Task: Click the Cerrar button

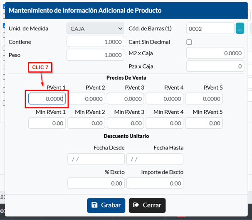Action: pos(147,205)
